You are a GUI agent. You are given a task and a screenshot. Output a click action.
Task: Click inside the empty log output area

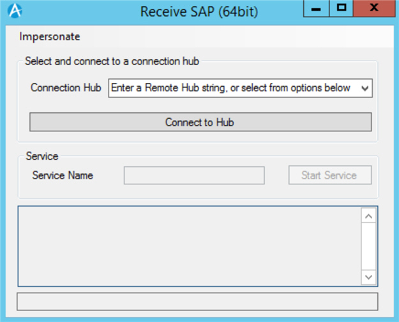pyautogui.click(x=190, y=246)
